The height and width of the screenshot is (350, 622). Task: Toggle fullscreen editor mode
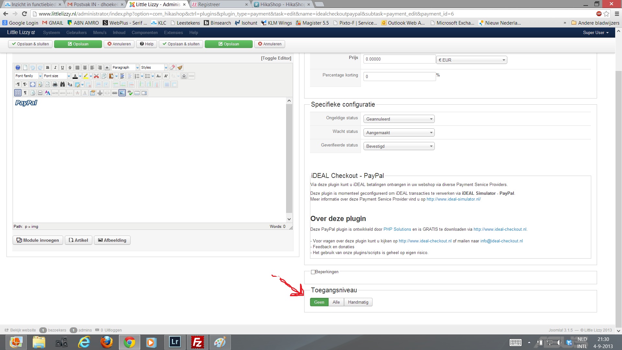click(33, 84)
